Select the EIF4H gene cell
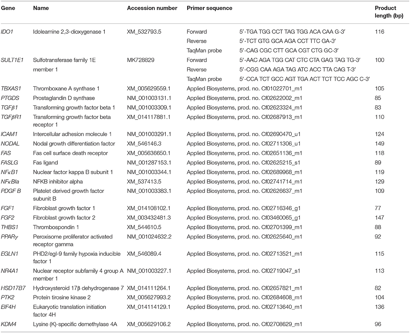This screenshot has height=333, width=410. 8,307
